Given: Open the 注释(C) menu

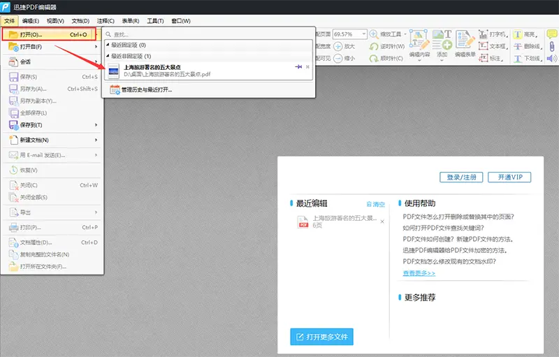Looking at the screenshot, I should (x=106, y=21).
